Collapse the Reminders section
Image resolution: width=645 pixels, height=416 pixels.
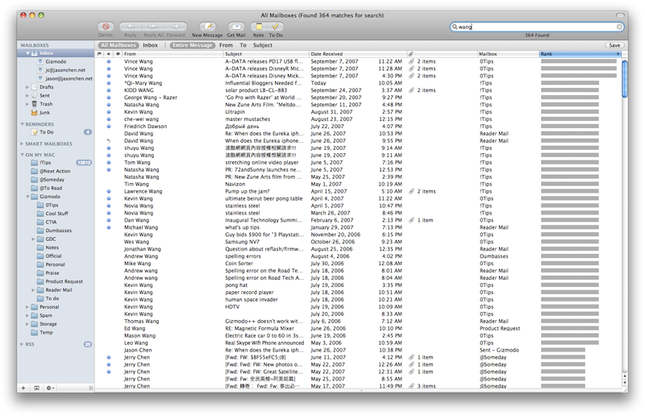click(x=22, y=124)
